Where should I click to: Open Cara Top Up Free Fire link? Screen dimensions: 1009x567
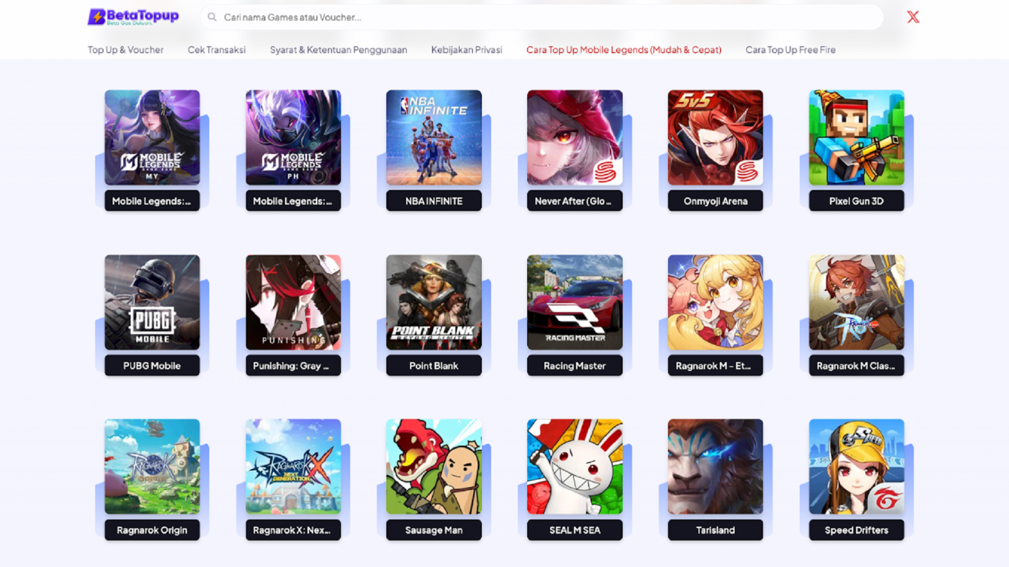pos(790,50)
